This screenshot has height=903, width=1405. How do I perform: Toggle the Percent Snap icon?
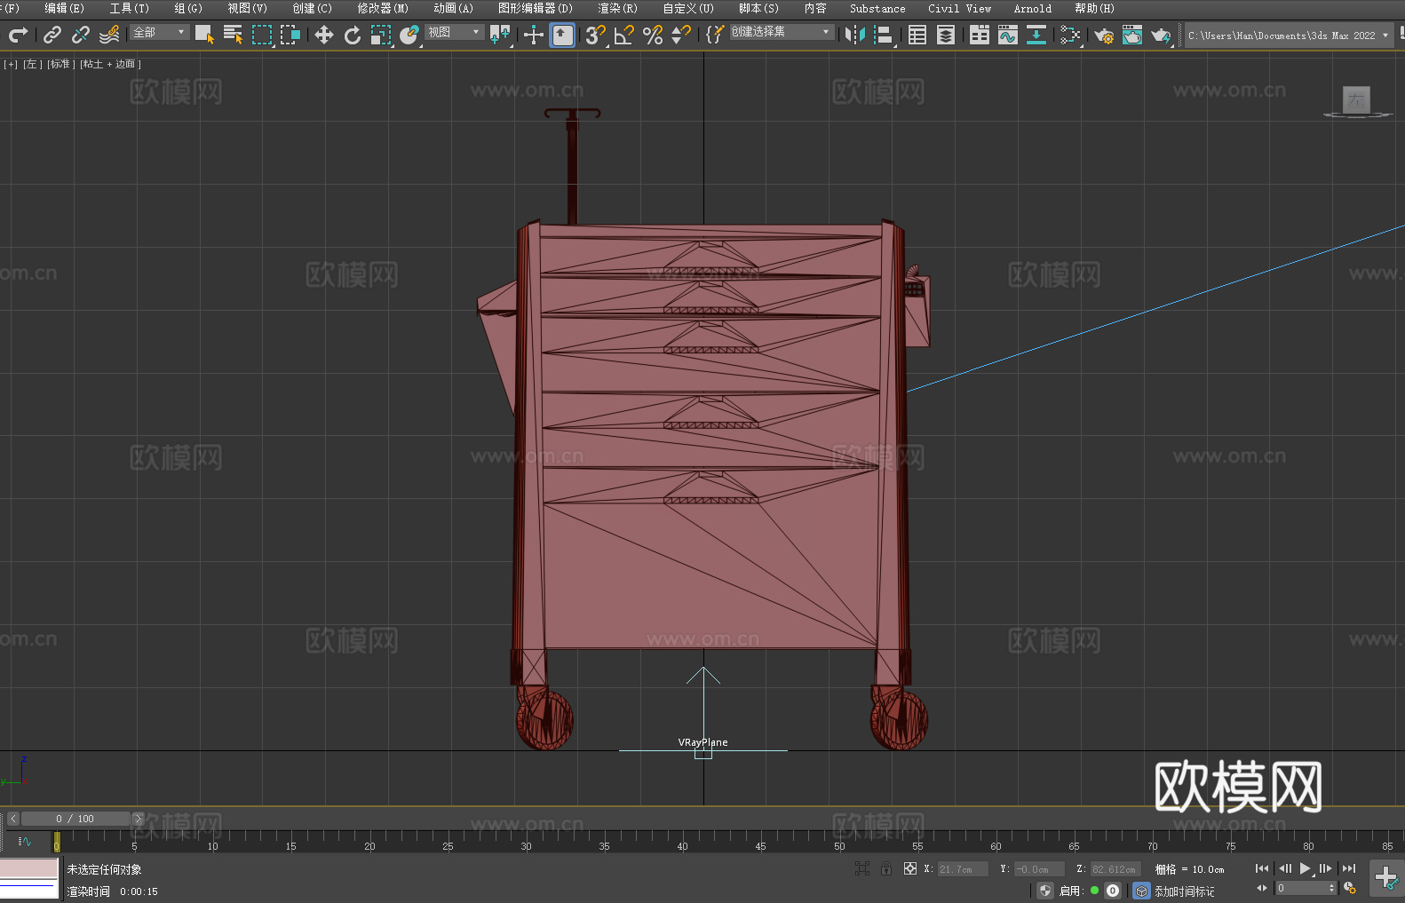coord(653,35)
